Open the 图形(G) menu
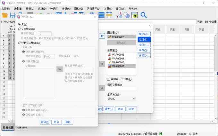218x136 pixels. (79, 9)
